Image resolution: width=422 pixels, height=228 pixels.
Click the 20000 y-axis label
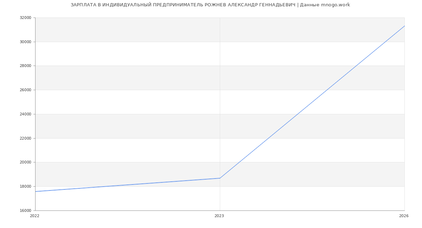pyautogui.click(x=25, y=162)
